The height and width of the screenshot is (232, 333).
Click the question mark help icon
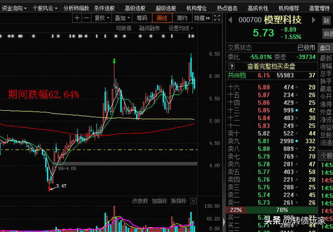pos(232,67)
